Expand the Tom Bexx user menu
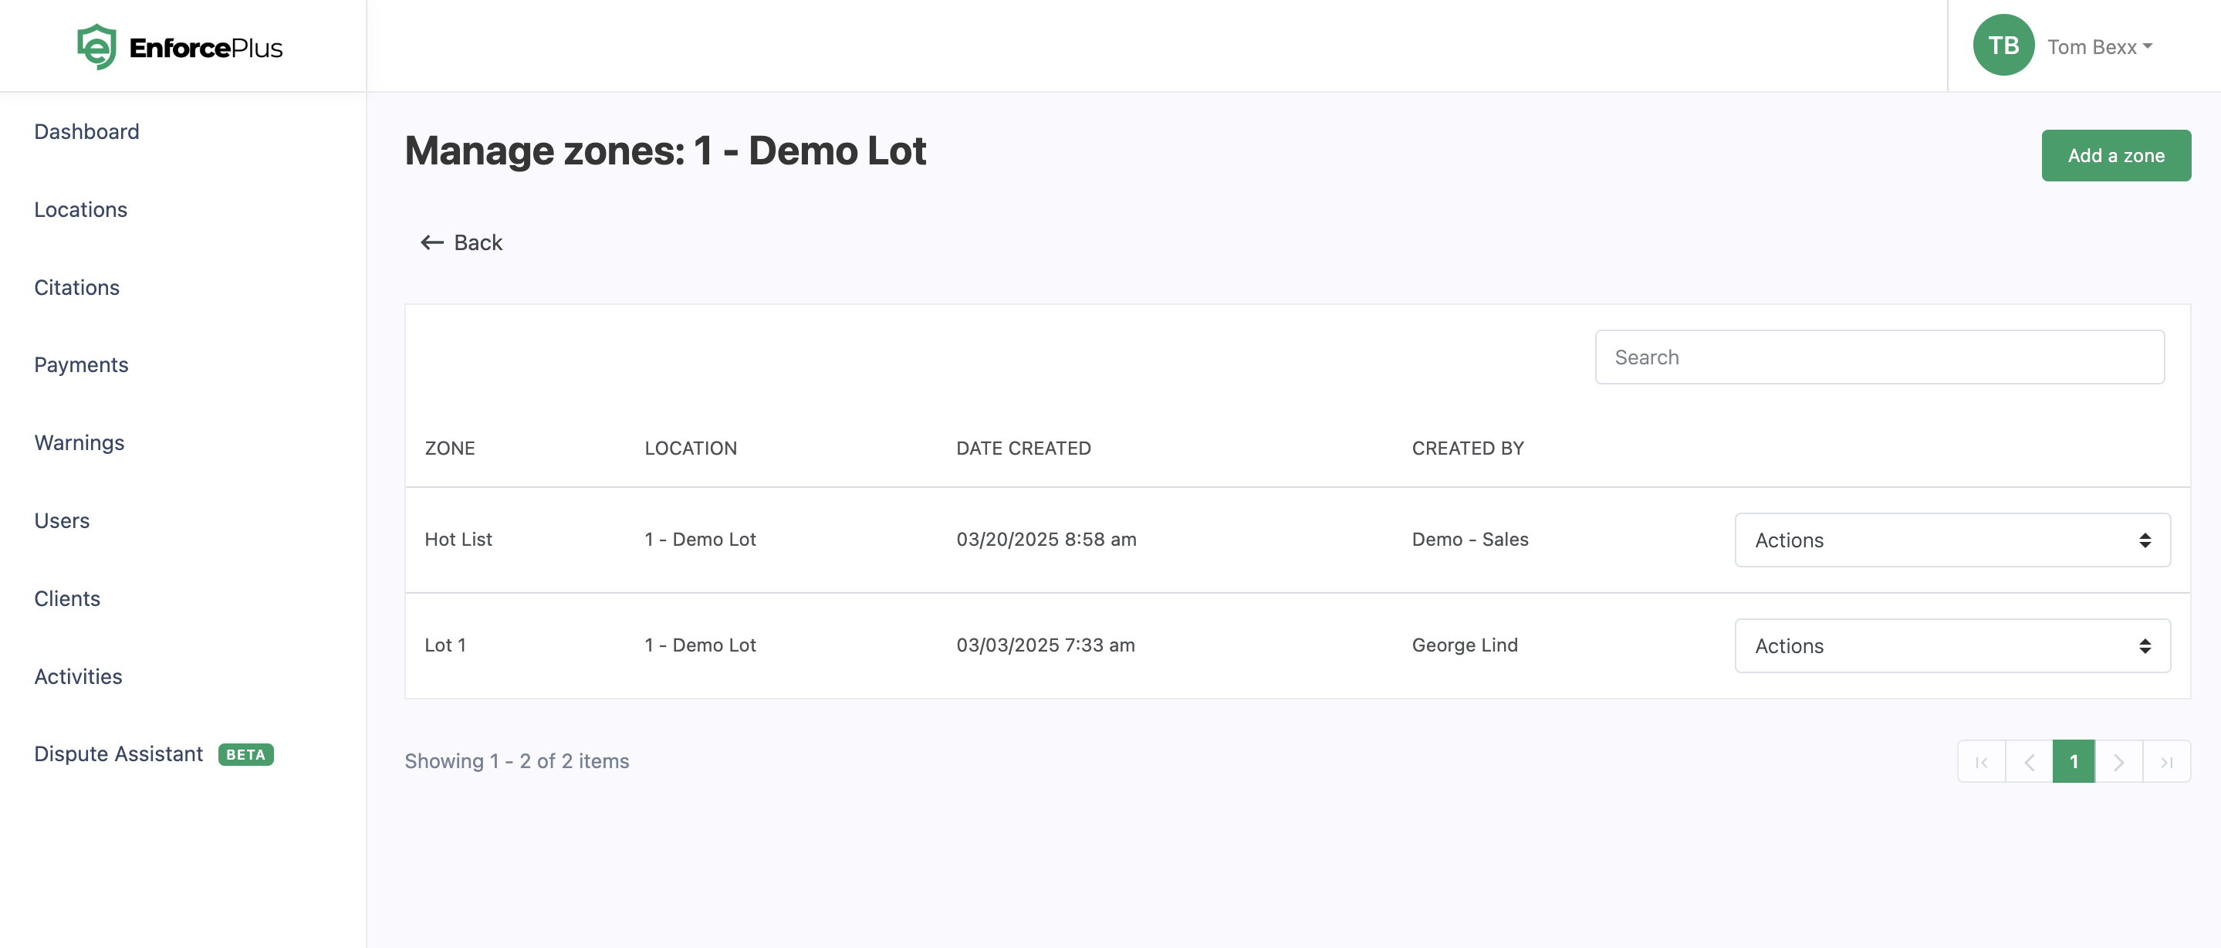2221x948 pixels. [2099, 46]
